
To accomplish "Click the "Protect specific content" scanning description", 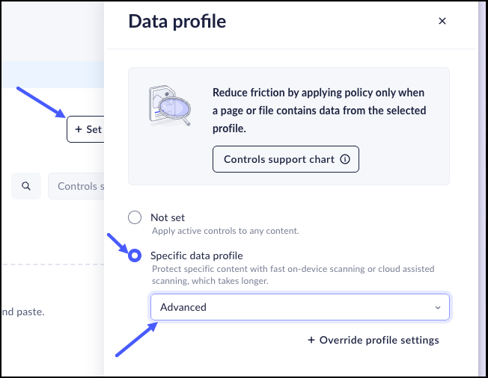I will click(293, 275).
